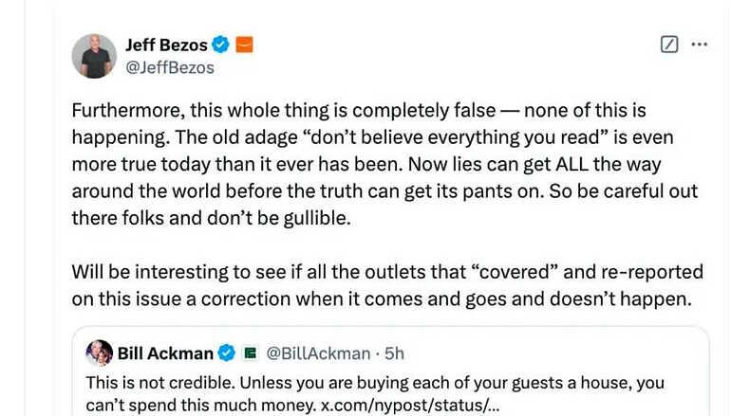Image resolution: width=731 pixels, height=416 pixels.
Task: Click the orange Amazon affiliation badge
Action: click(x=244, y=45)
